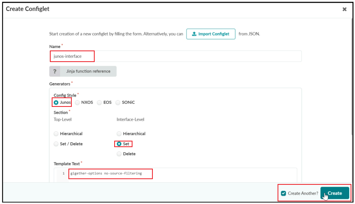Click the question mark help icon
355x204 pixels.
coord(55,71)
